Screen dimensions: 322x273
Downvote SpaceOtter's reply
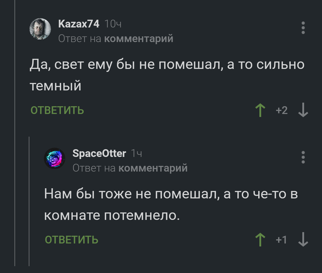[x=303, y=240]
